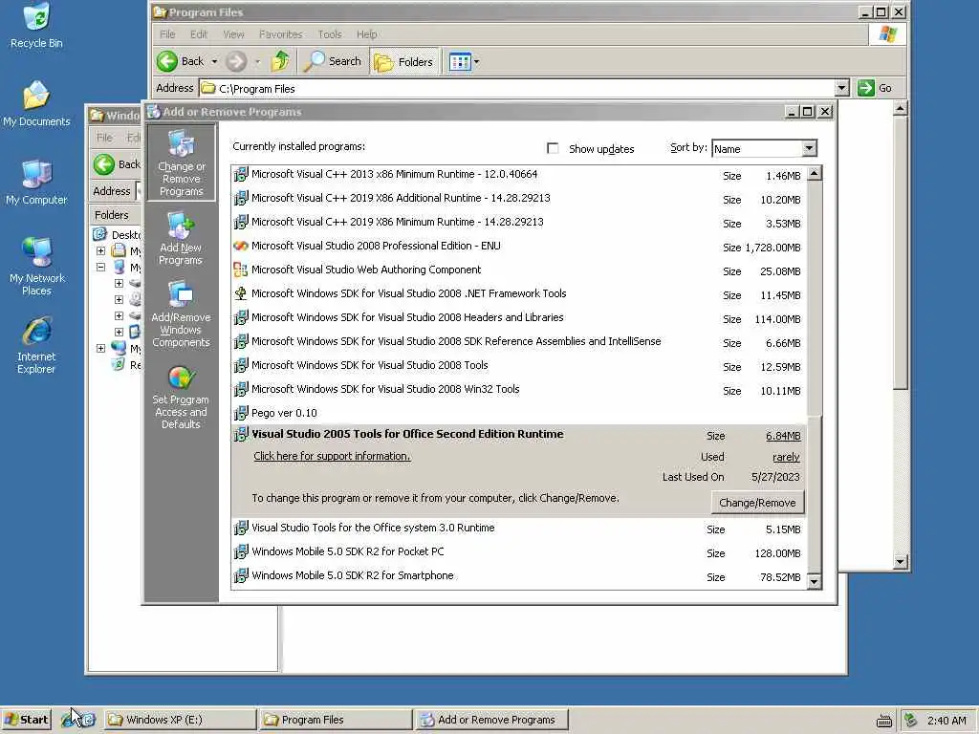Viewport: 979px width, 734px height.
Task: Open My Documents desktop icon
Action: pos(36,103)
